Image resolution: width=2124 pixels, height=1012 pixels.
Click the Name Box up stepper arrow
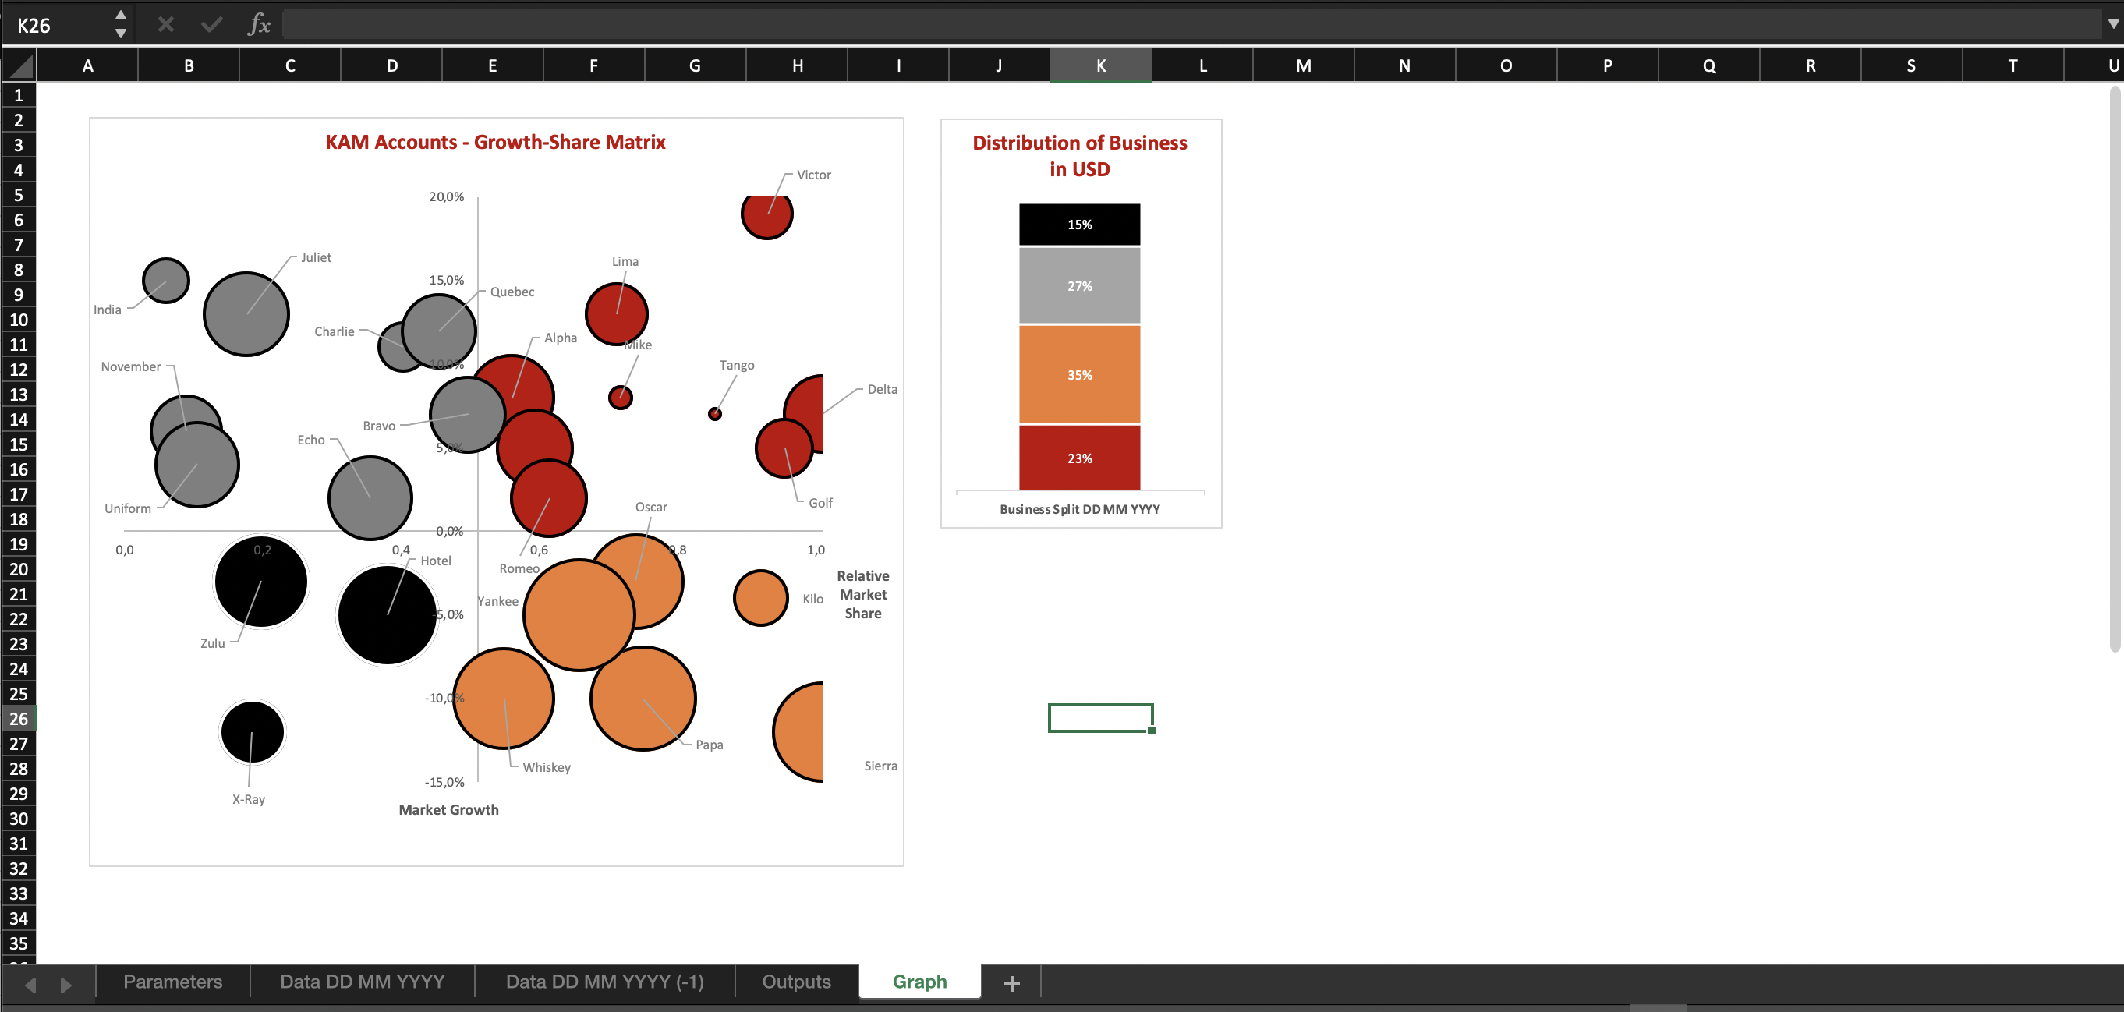tap(120, 15)
